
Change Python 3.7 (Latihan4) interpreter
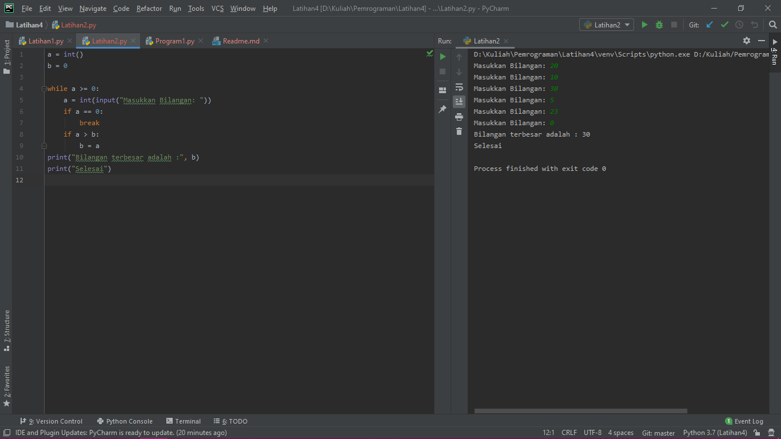pos(715,433)
